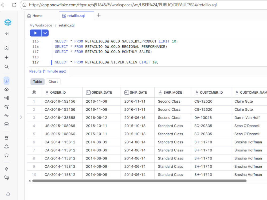Screen dimensions: 267x200
Task: Click row 3 cell CA-2016-138688
Action: click(62, 118)
